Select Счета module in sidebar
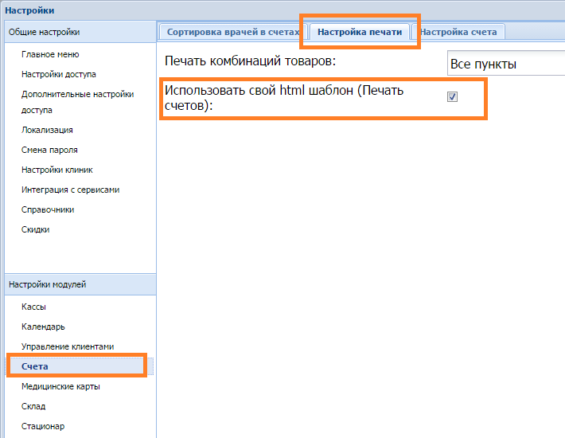This screenshot has width=565, height=438. (35, 366)
